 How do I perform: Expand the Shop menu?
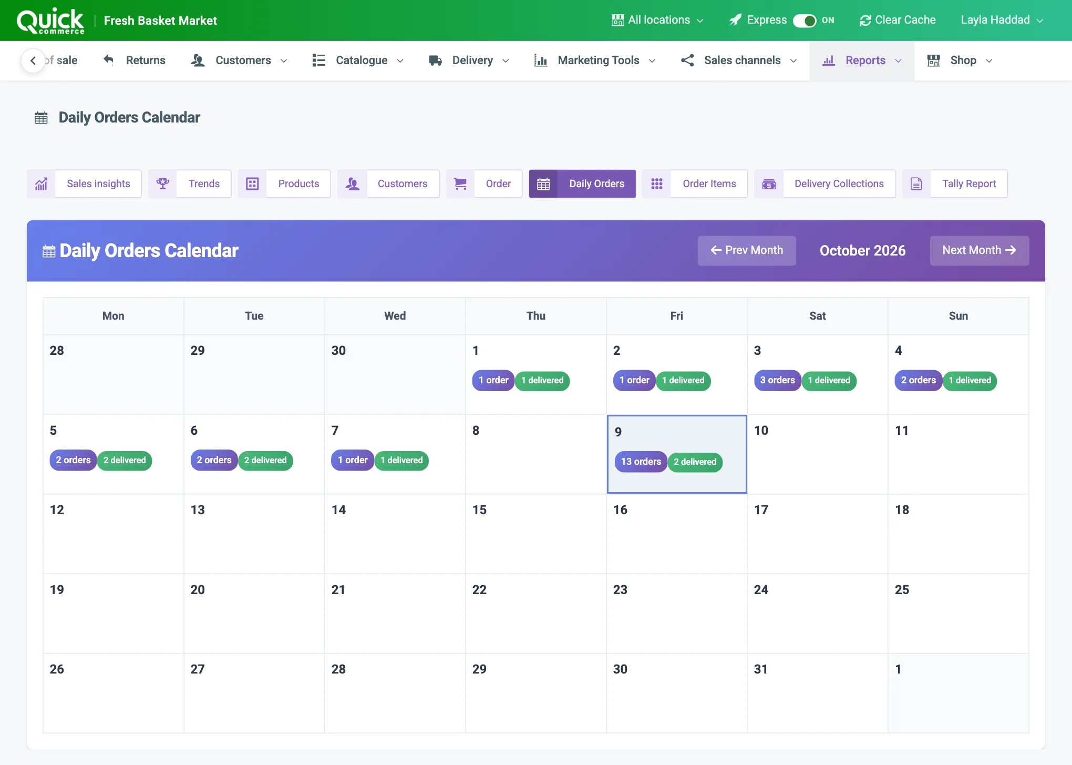coord(960,60)
